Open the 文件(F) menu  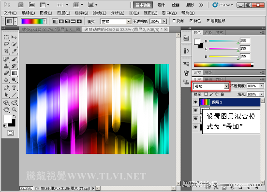10,13
